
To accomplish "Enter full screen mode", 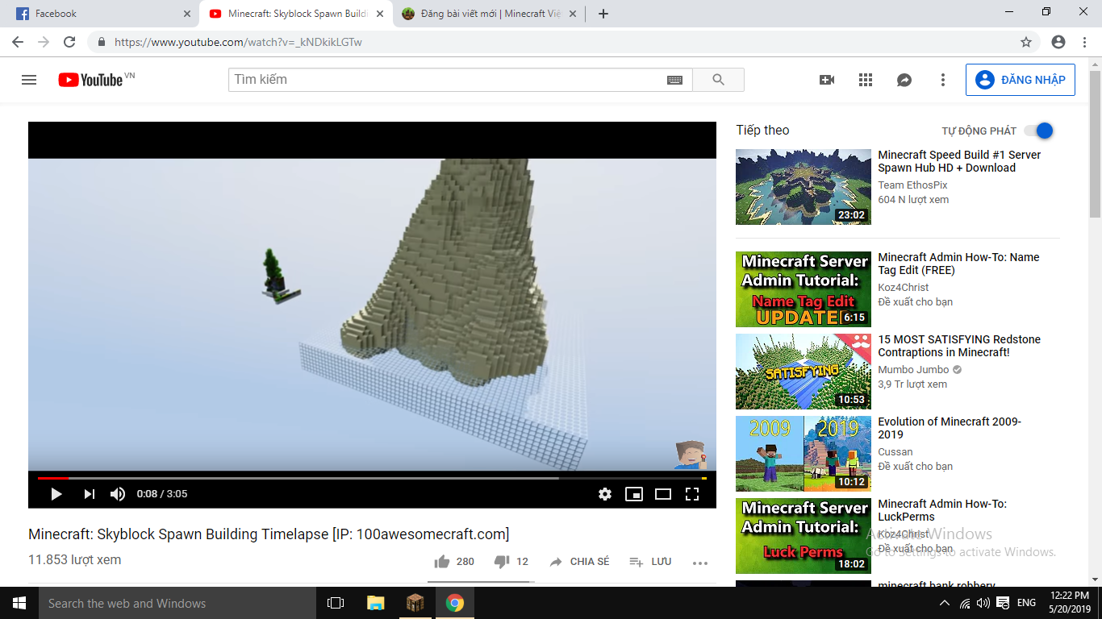I will pos(692,494).
